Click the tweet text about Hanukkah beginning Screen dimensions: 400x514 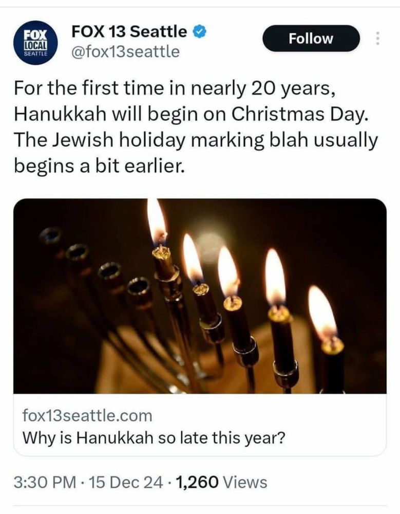tap(196, 127)
